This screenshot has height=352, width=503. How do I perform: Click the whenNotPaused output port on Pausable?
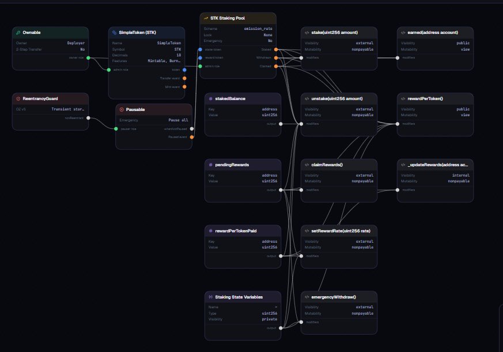[191, 129]
